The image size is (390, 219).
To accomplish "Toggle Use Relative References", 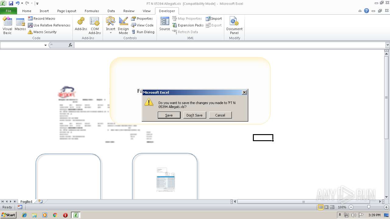I will click(49, 25).
